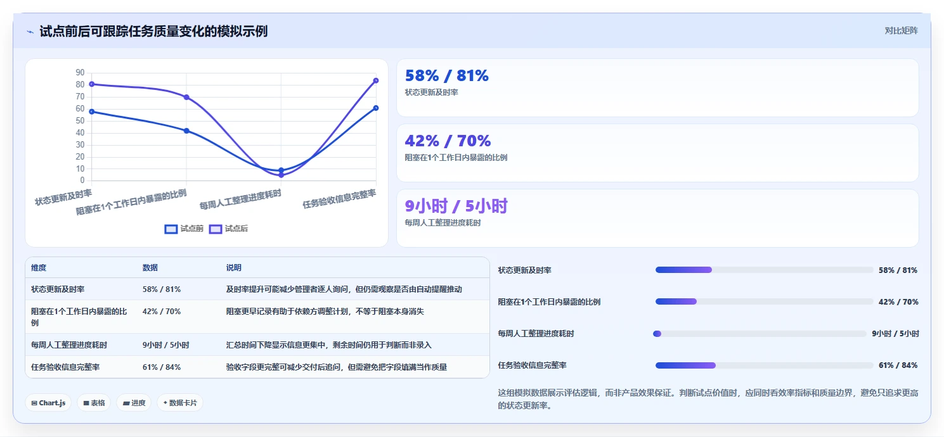Click the 试点后 point for 状态更新及时率
944x437 pixels.
click(x=92, y=84)
